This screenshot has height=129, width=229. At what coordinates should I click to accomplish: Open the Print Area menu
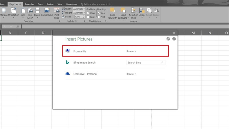tap(30, 13)
